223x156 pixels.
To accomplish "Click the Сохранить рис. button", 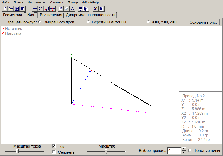I will [203, 22].
